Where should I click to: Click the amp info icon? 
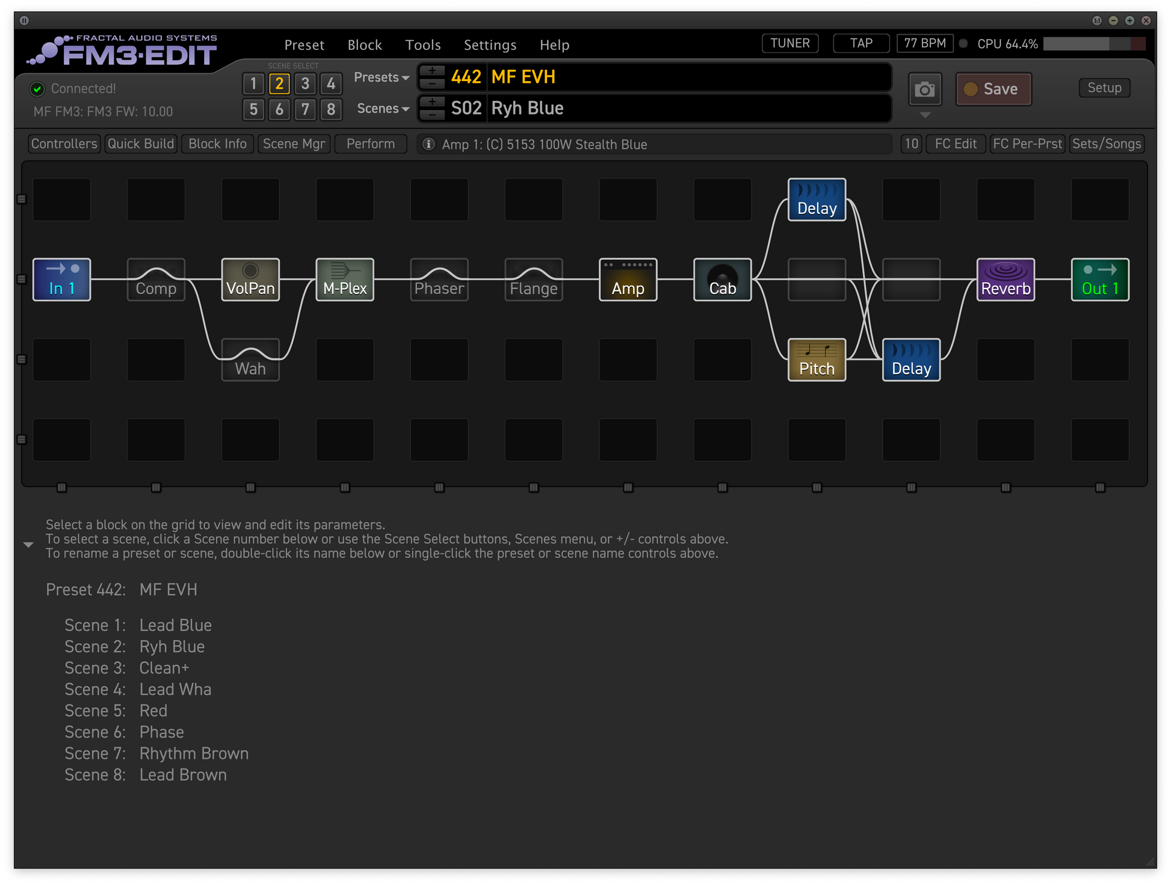click(x=428, y=144)
